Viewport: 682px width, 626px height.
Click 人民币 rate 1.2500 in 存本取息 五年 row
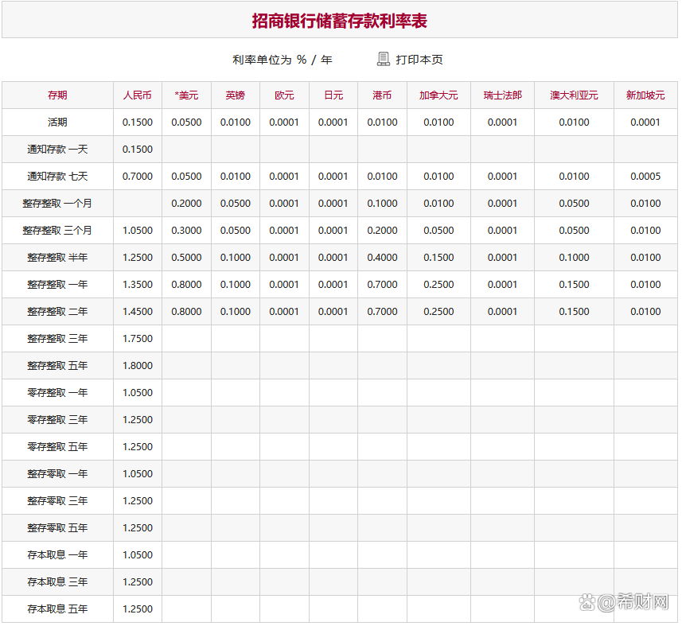pyautogui.click(x=138, y=609)
